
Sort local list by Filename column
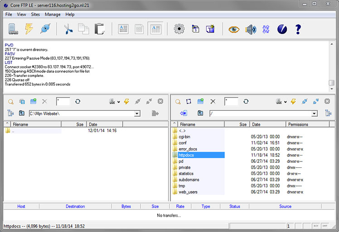point(36,124)
